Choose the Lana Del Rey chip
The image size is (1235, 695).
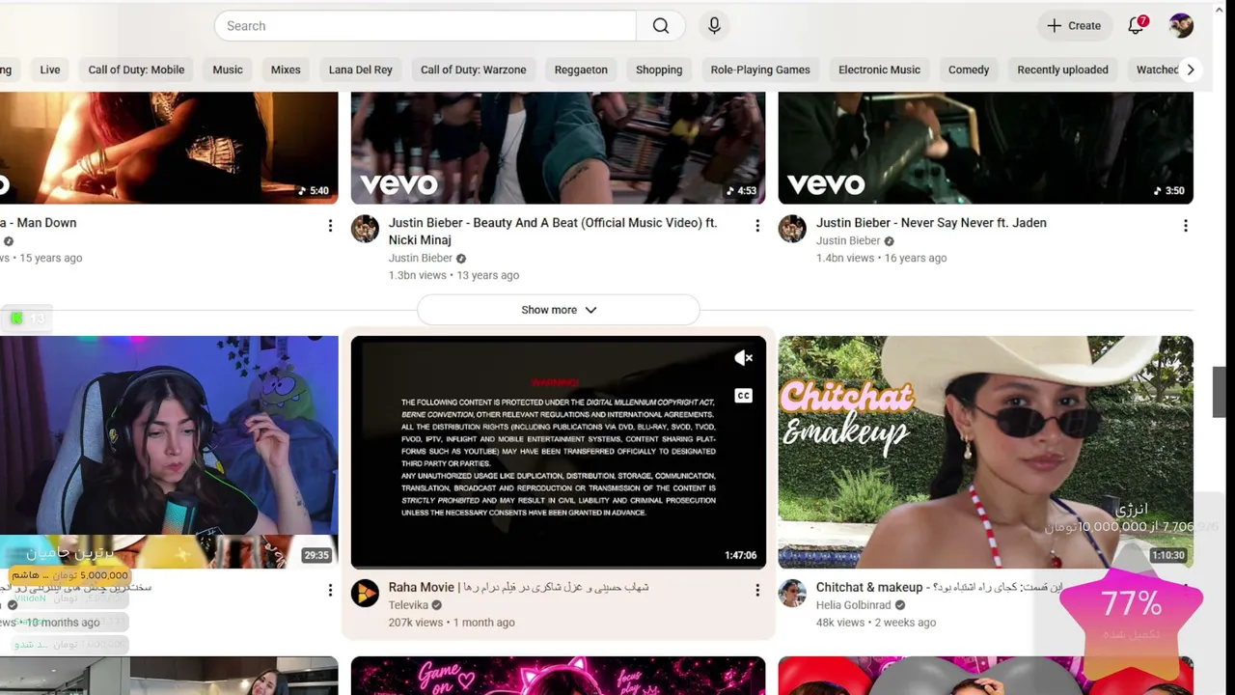[361, 69]
